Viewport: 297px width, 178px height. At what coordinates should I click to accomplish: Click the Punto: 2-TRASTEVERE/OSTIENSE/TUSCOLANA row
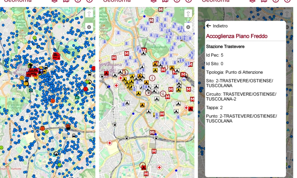point(242,118)
